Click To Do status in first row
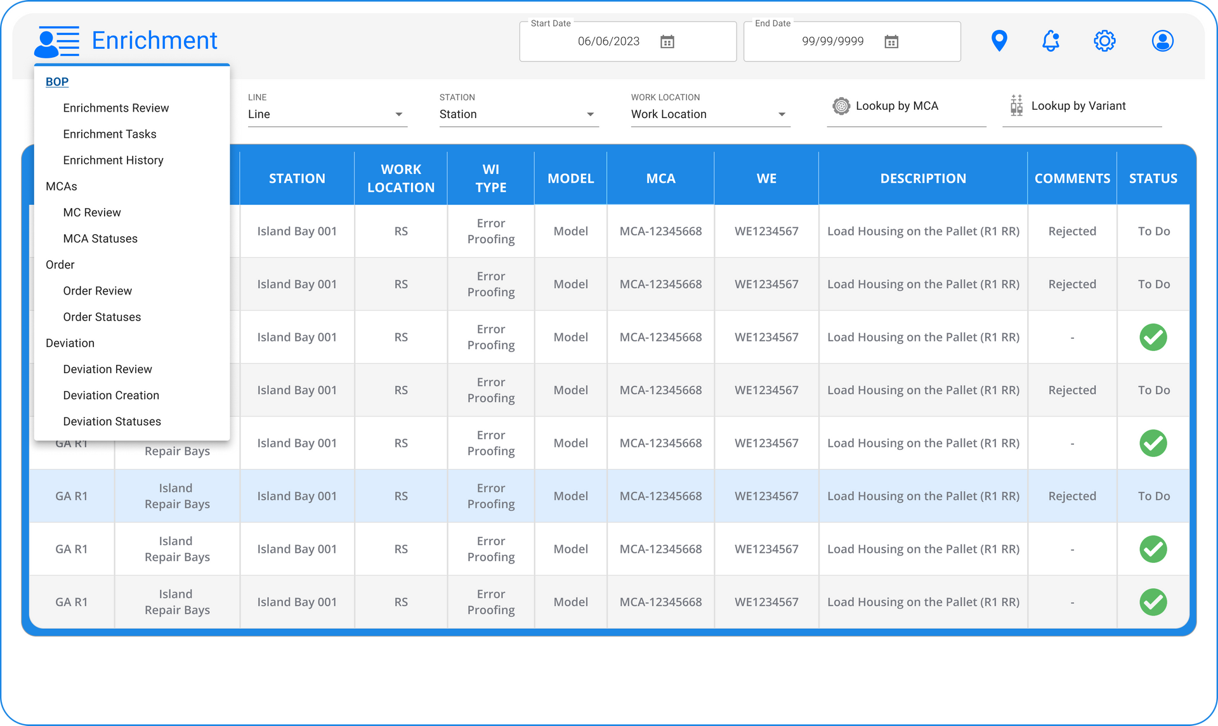 [1154, 231]
